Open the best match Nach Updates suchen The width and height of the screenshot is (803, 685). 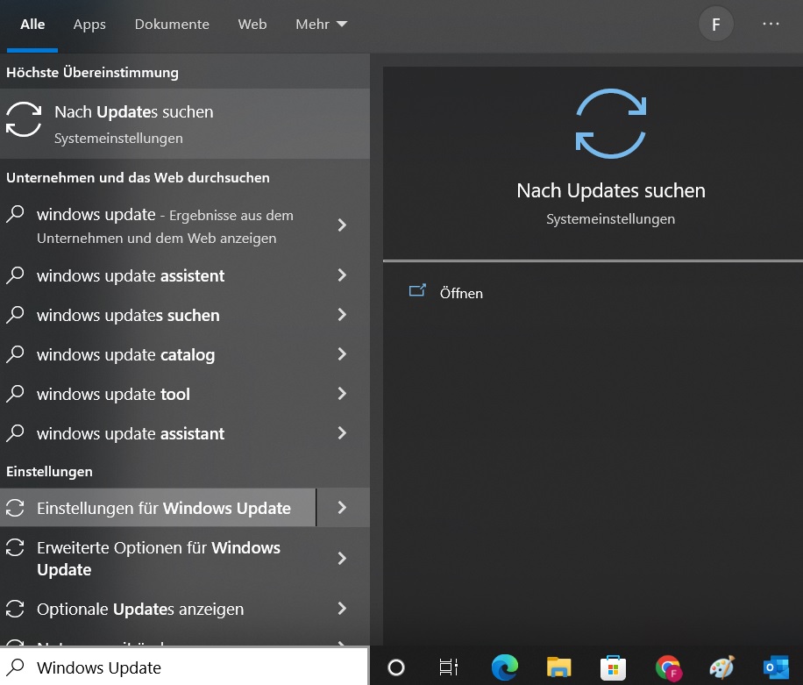[x=185, y=124]
